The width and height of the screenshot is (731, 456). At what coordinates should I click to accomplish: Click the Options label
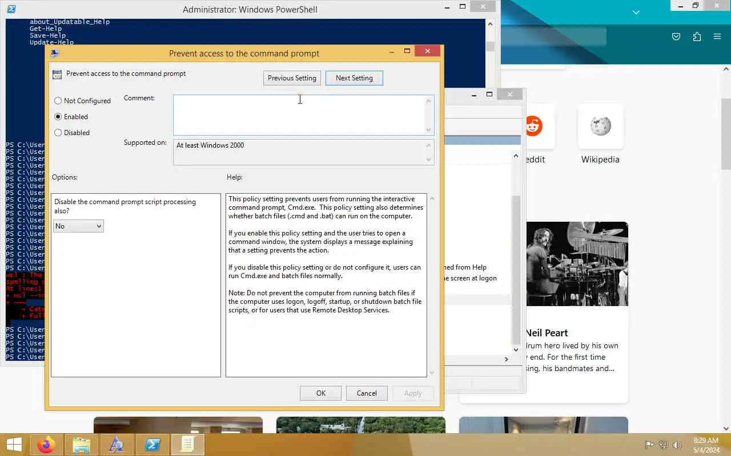(65, 177)
